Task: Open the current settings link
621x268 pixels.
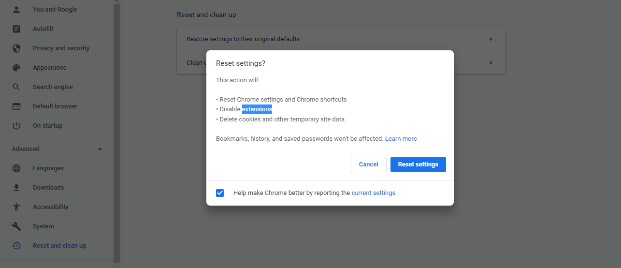Action: tap(374, 193)
